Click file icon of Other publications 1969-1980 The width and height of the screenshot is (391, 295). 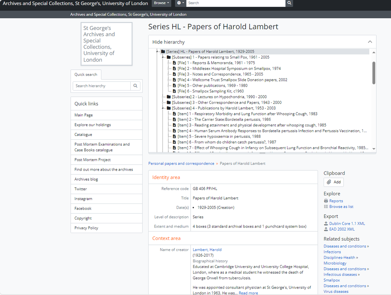tap(174, 85)
